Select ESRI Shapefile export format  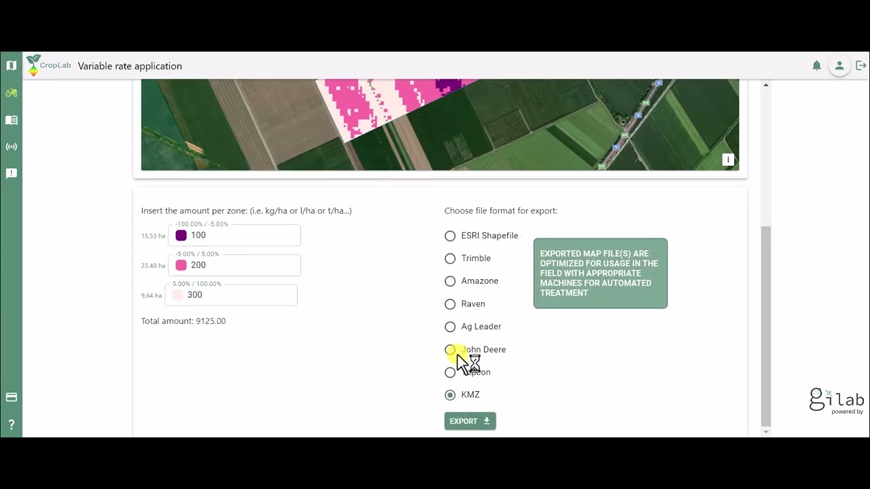click(x=450, y=236)
